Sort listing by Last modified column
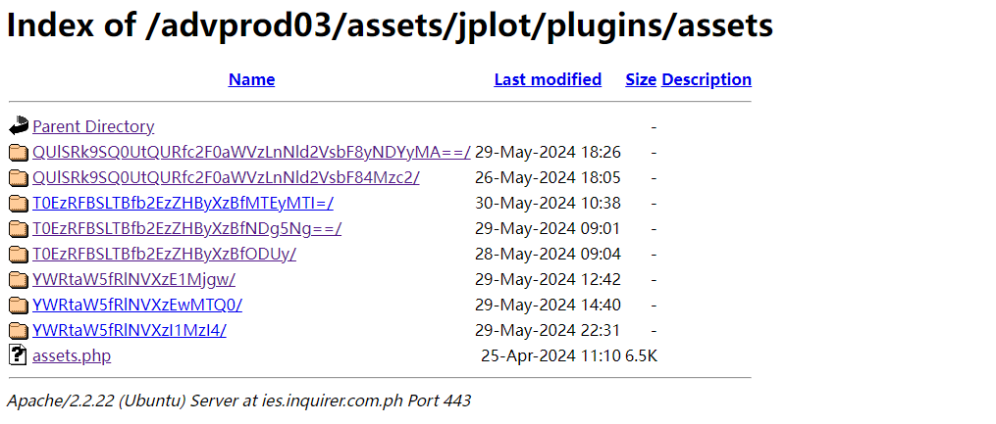The width and height of the screenshot is (996, 424). pyautogui.click(x=548, y=80)
